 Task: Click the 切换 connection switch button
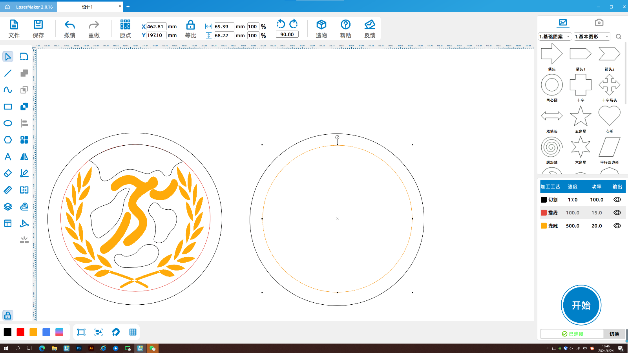click(x=614, y=334)
